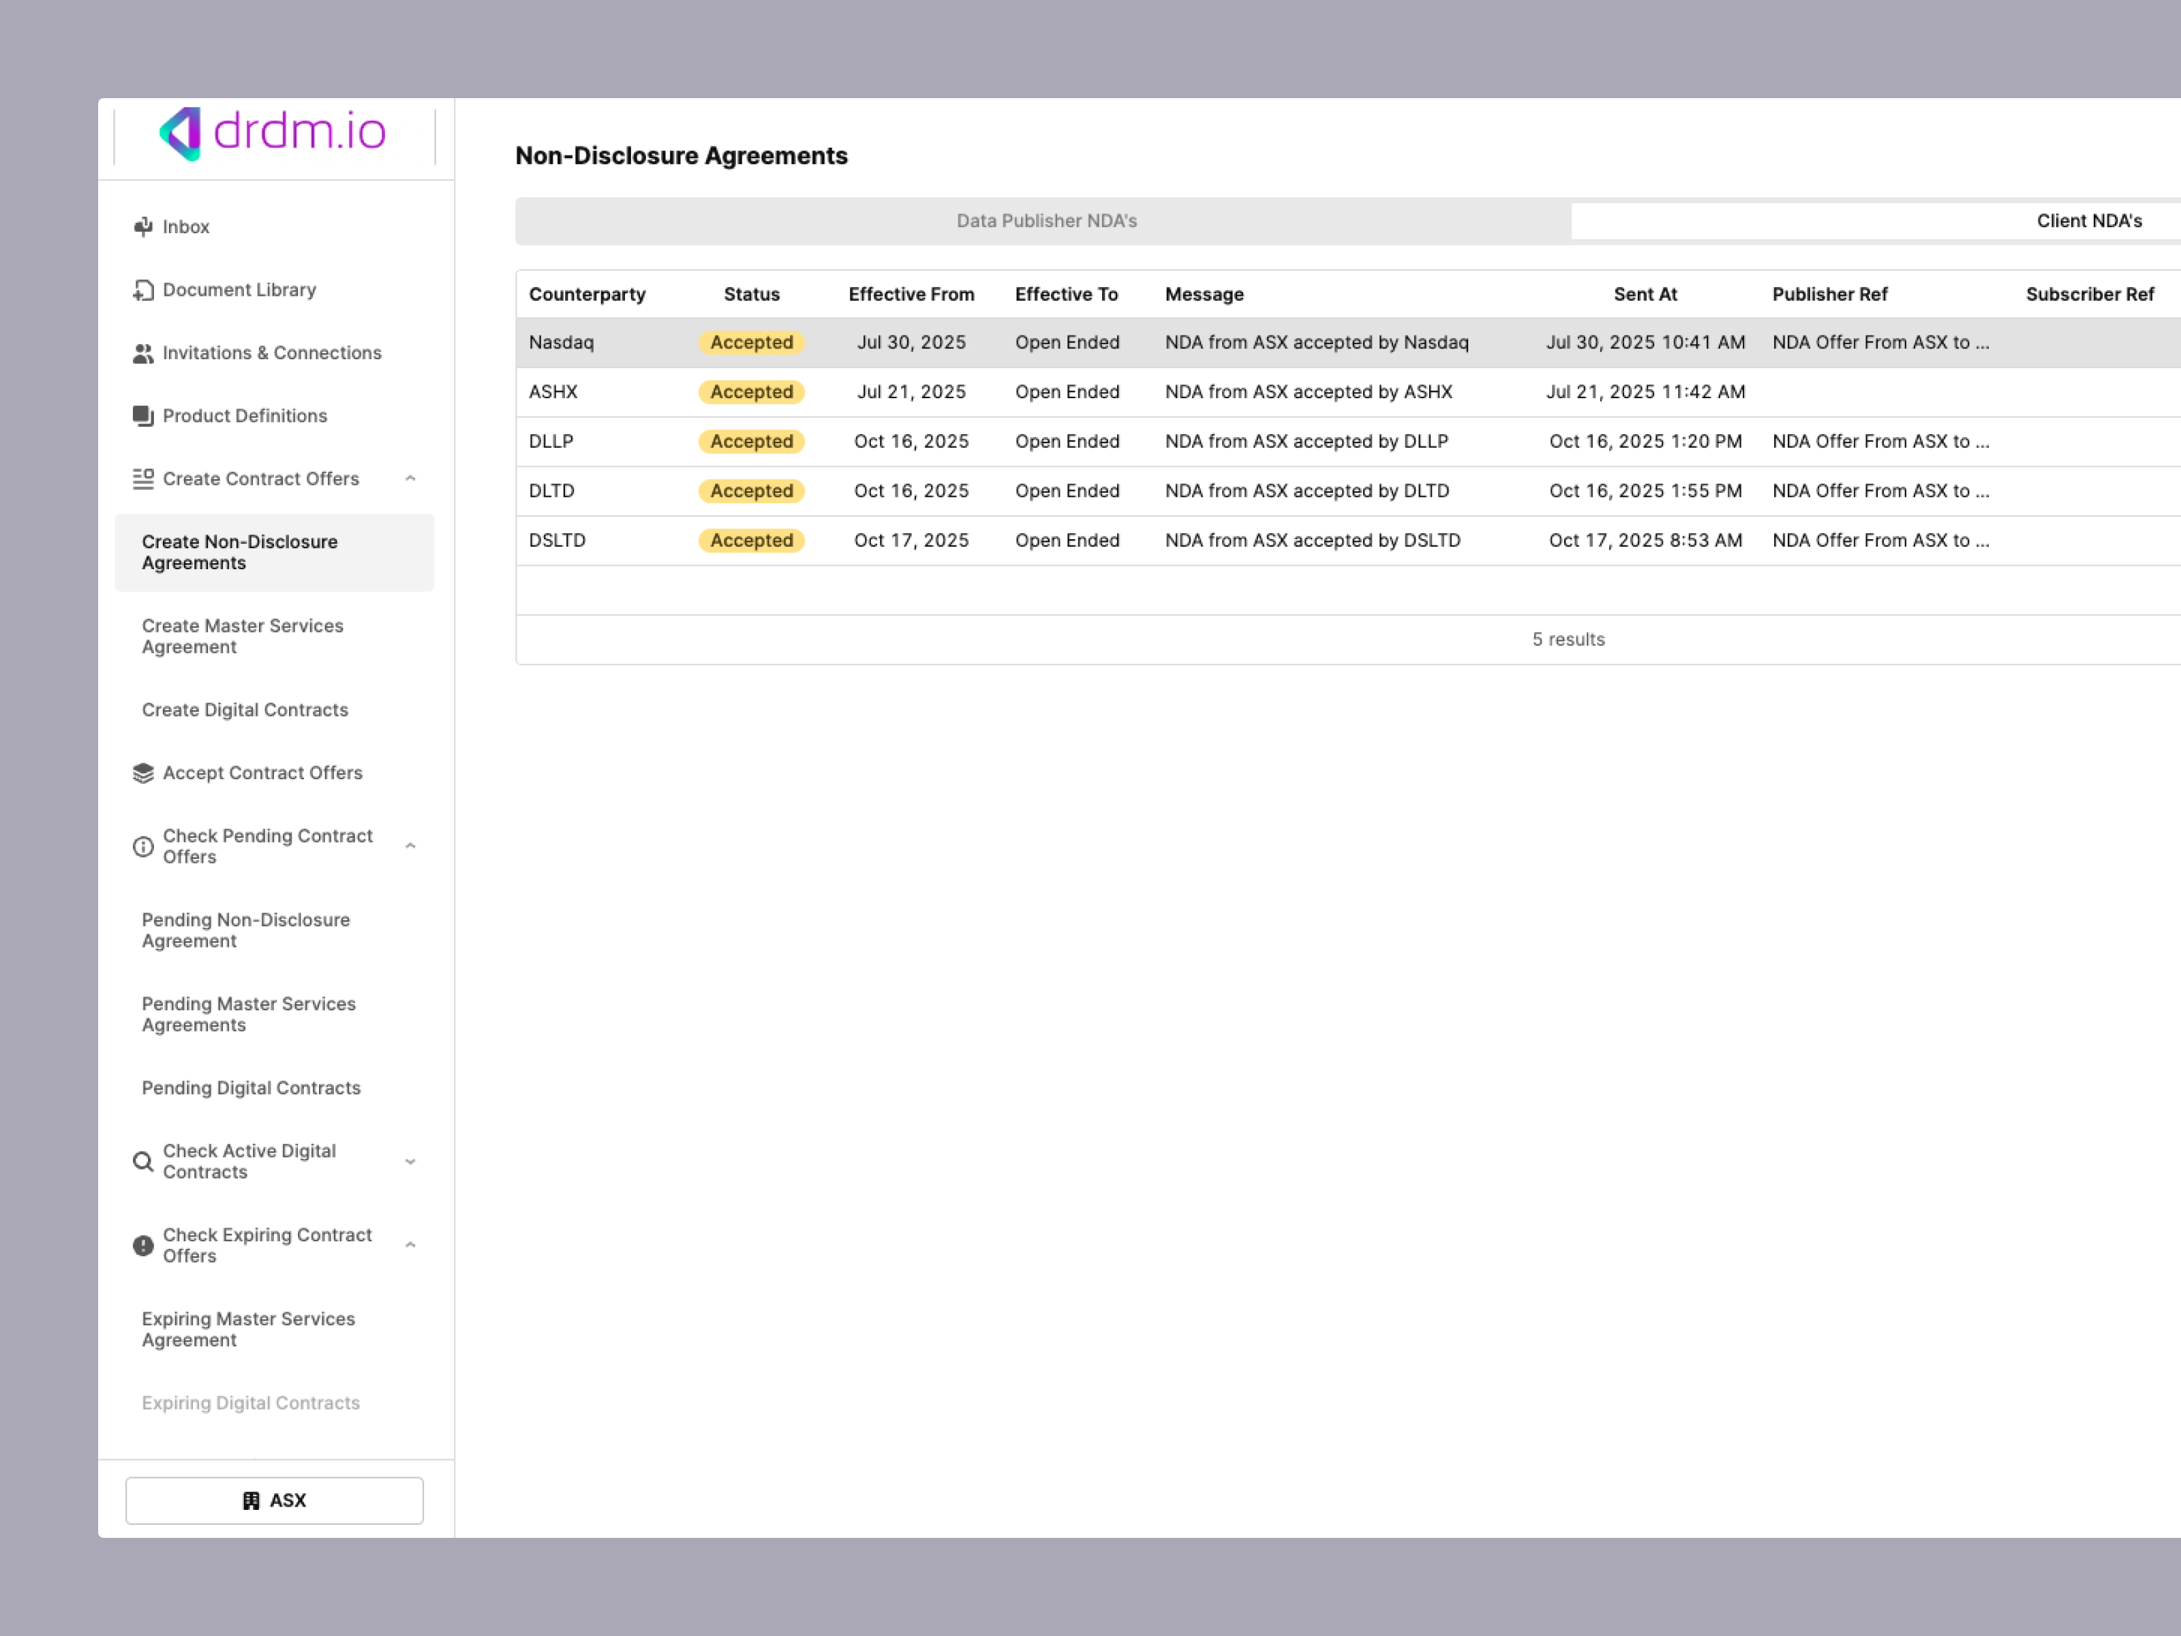The height and width of the screenshot is (1636, 2181).
Task: Click 'NDA from ASX accepted by ASHX' message
Action: (1309, 391)
